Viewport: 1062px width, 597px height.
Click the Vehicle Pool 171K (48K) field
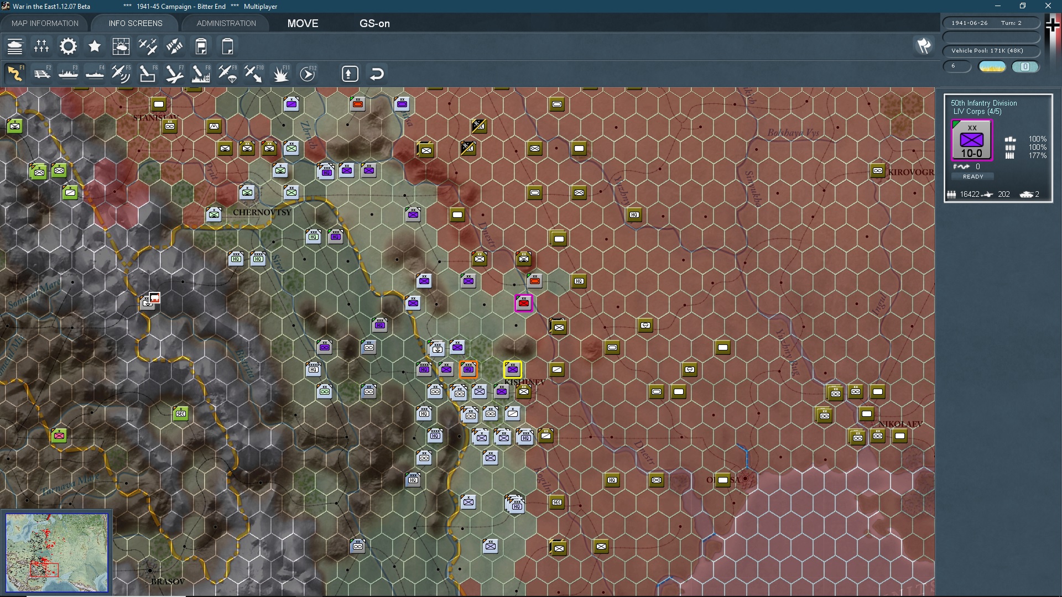tap(991, 50)
